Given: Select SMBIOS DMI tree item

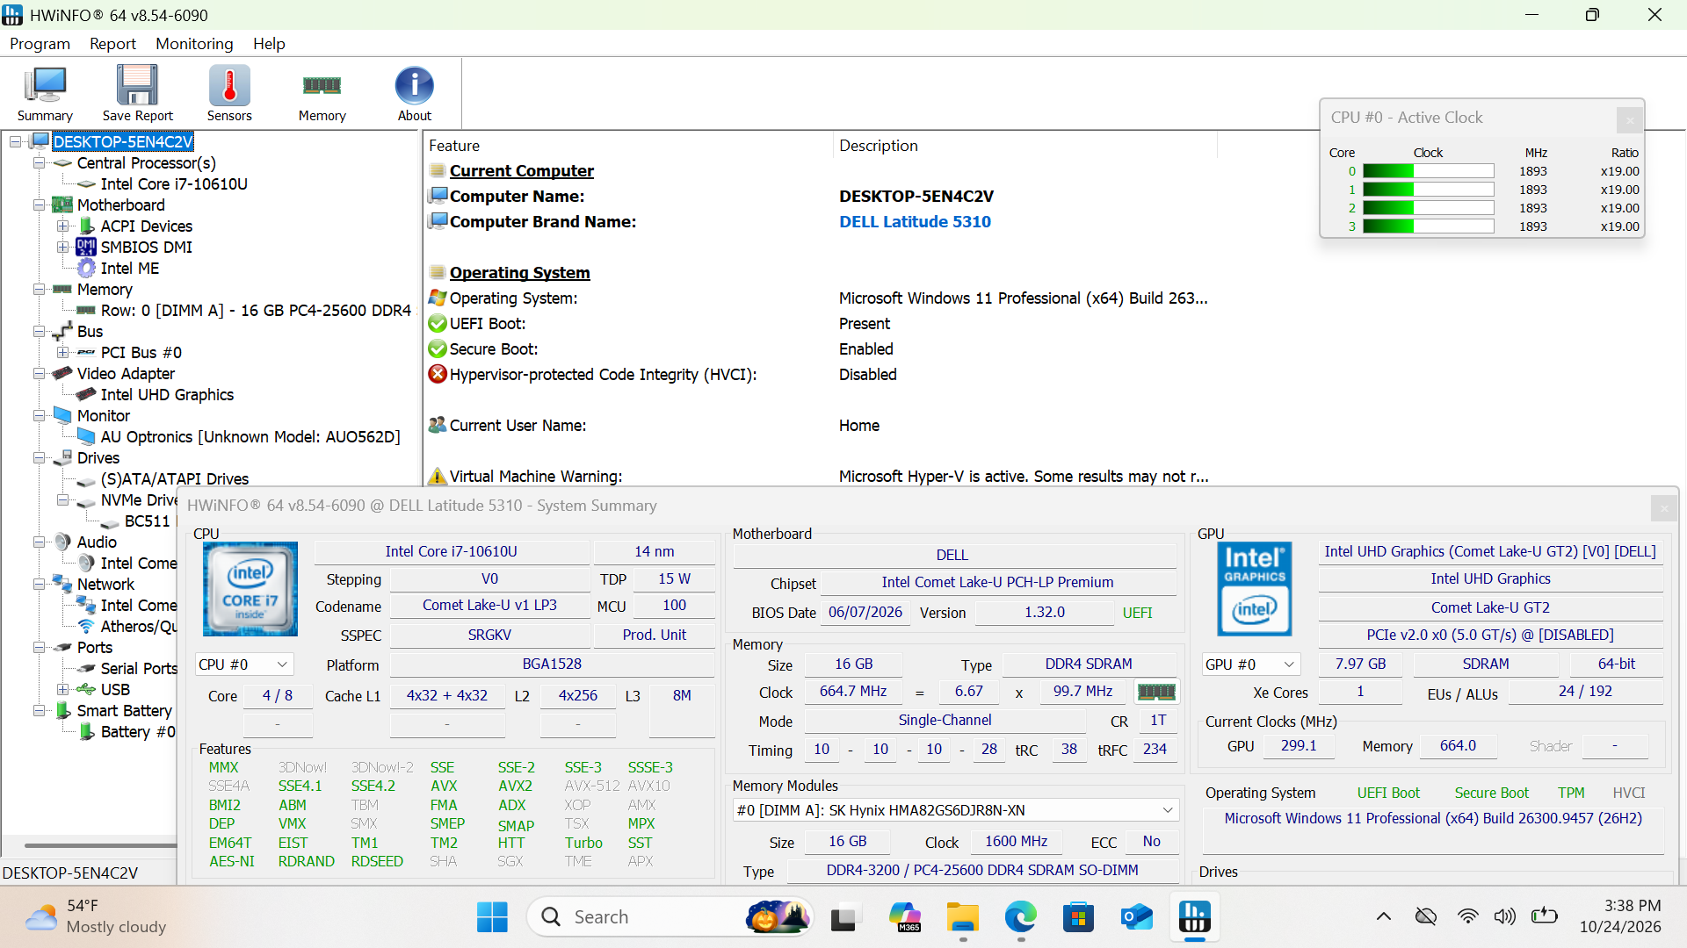Looking at the screenshot, I should (x=147, y=248).
